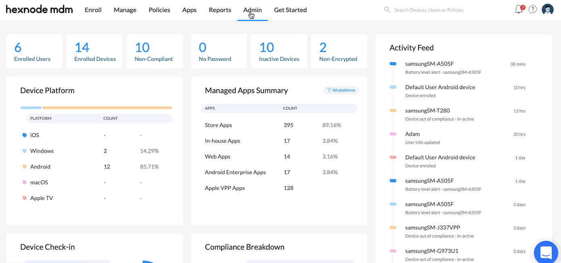View the Enrolled Devices count

[x=94, y=51]
